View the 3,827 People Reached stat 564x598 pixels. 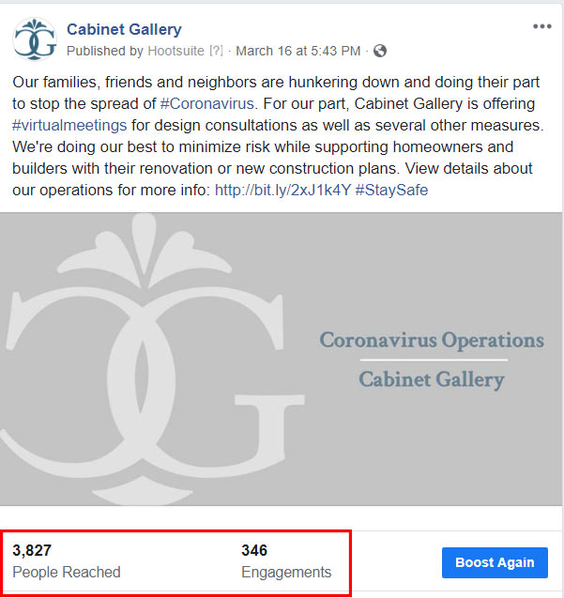tap(66, 560)
